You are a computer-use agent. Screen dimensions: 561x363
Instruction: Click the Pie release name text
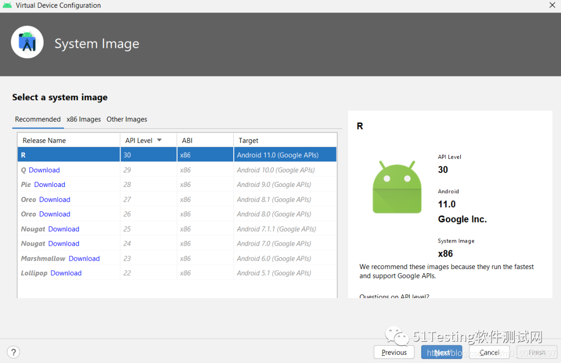[x=26, y=184]
